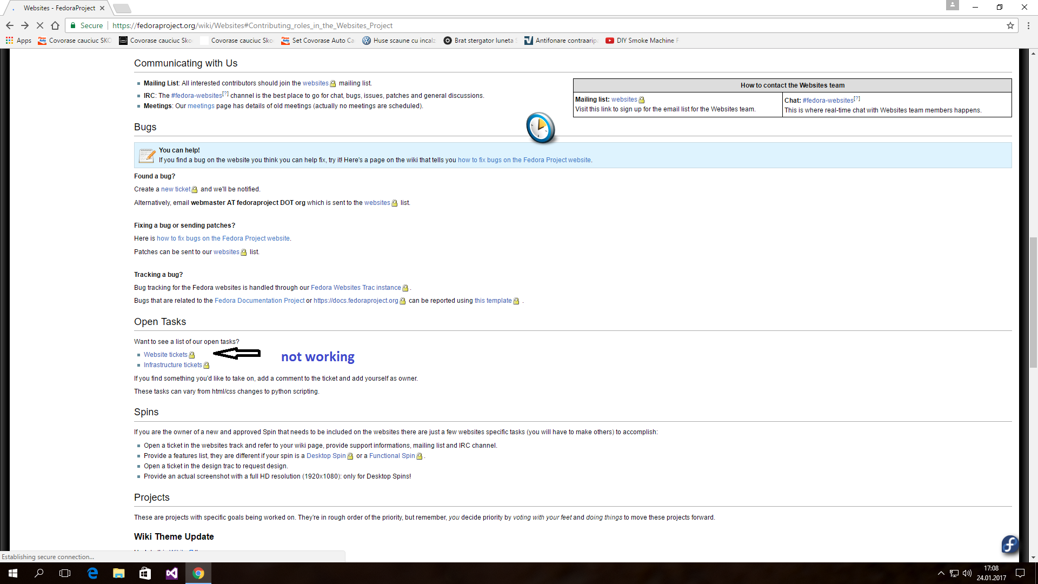
Task: Open network status tray icon
Action: pos(954,573)
